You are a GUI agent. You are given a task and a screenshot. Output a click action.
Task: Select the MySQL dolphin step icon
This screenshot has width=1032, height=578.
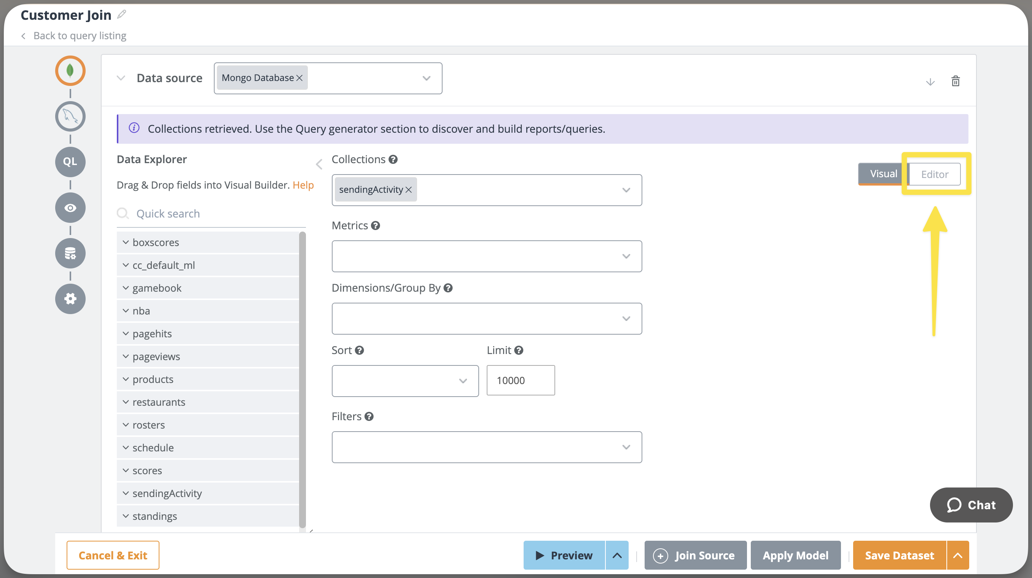(70, 116)
